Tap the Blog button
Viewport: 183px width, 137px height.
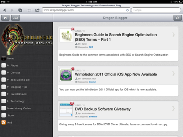point(15,18)
